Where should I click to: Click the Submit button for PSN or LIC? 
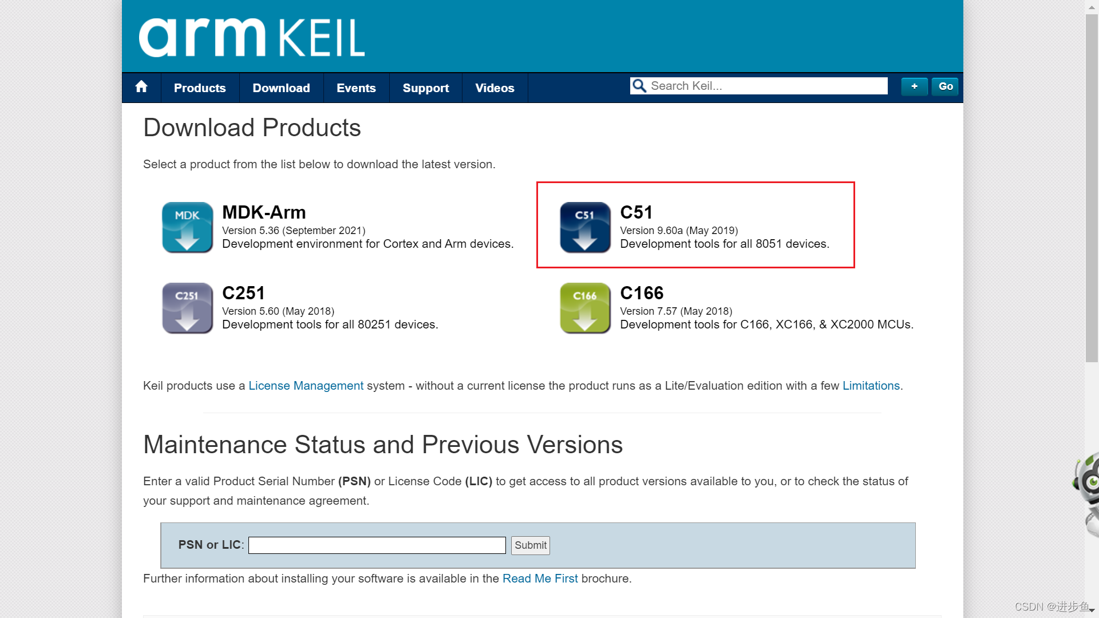coord(529,545)
